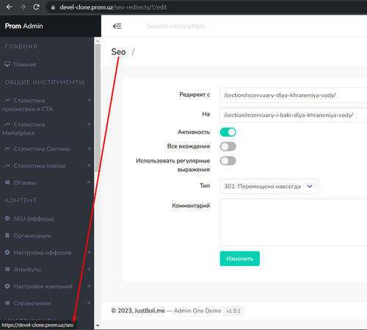367x330 pixels.
Task: Click chart icon of Статистика Marketplace
Action: point(7,124)
